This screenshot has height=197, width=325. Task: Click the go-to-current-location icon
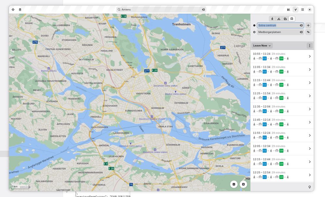13,9
